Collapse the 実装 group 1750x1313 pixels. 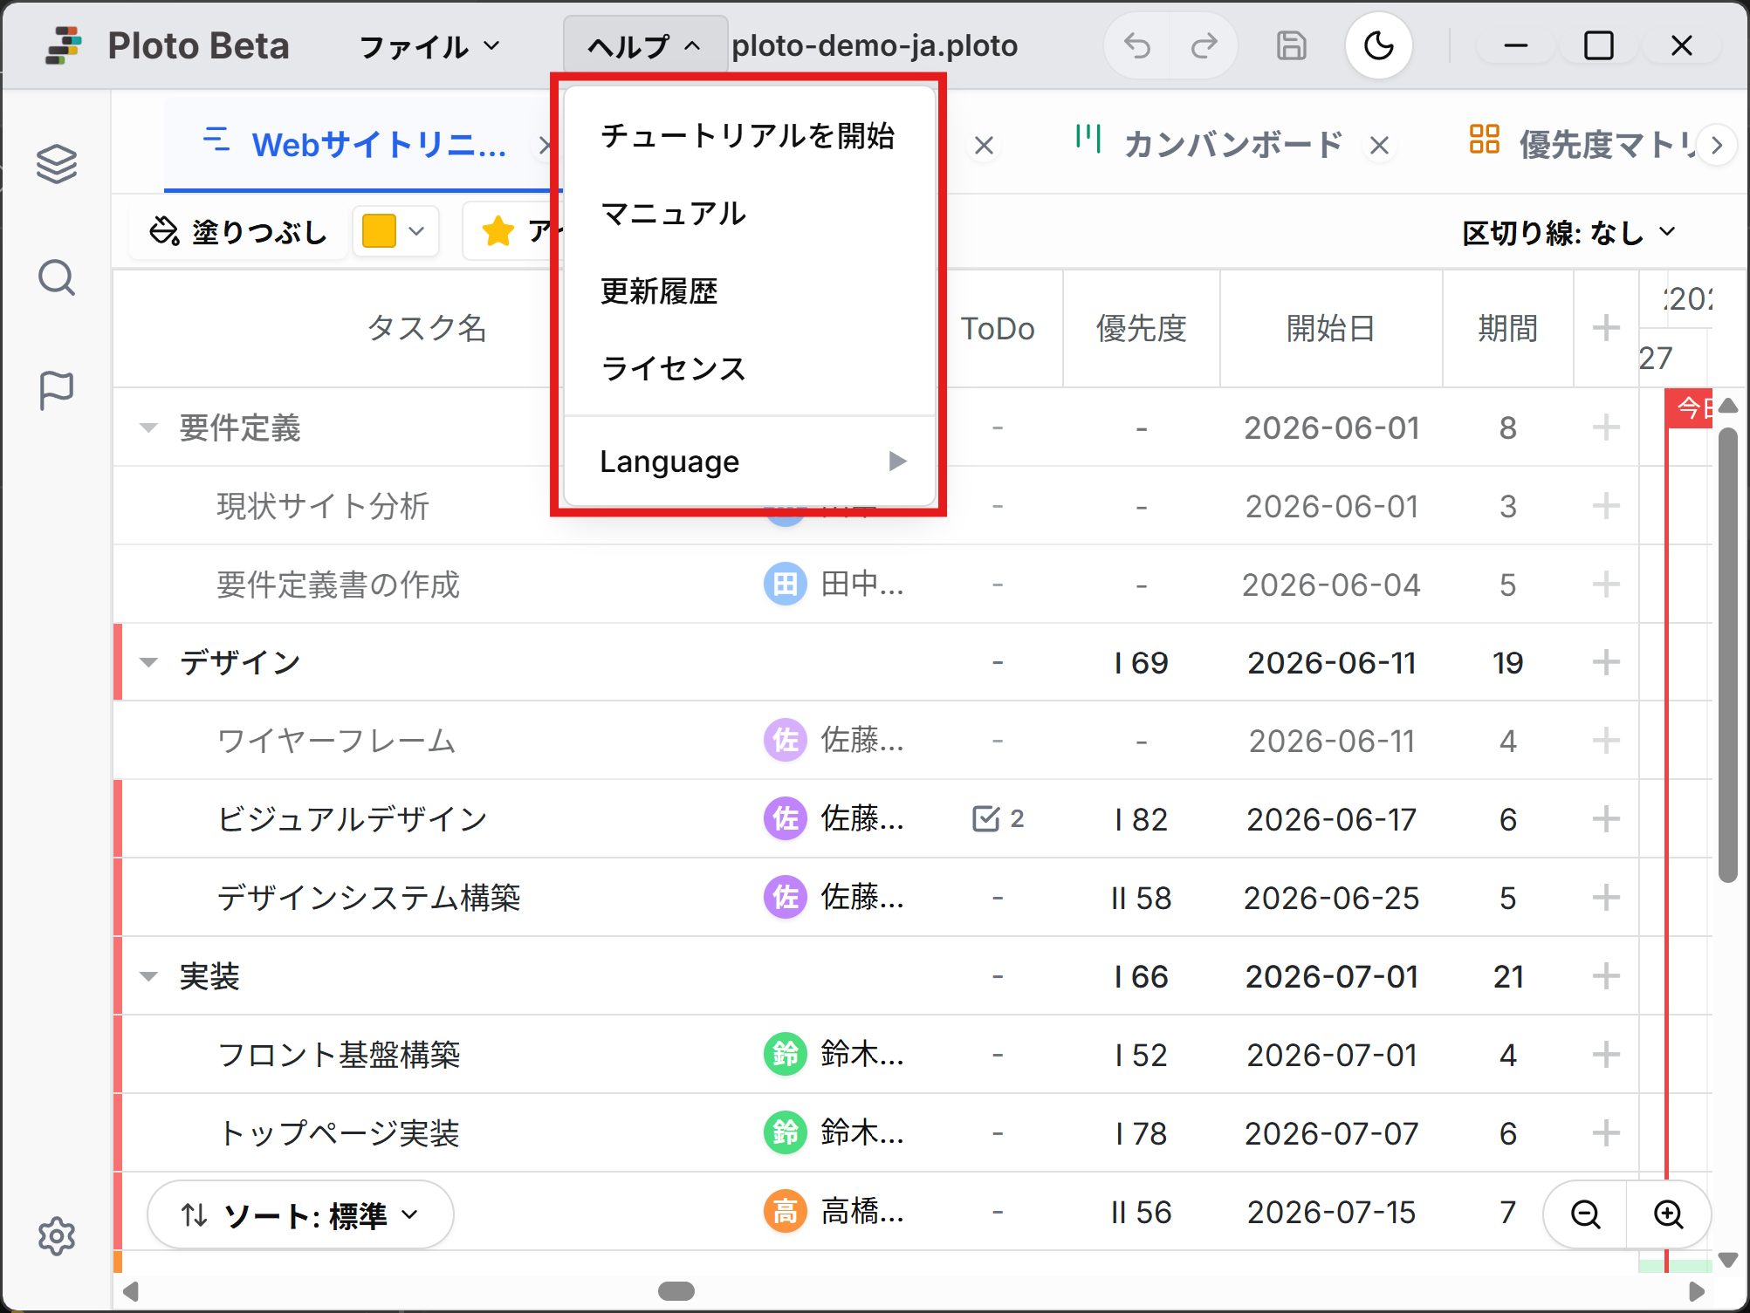pos(148,975)
